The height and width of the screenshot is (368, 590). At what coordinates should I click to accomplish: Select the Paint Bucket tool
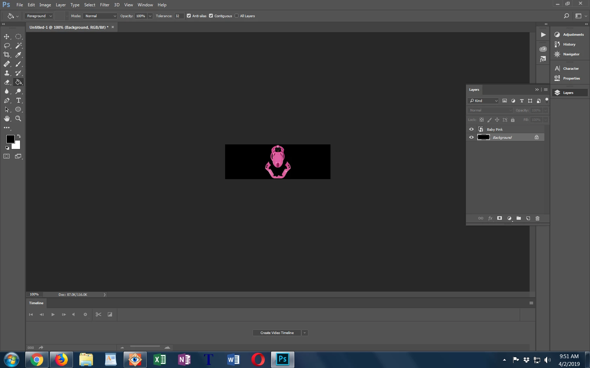click(18, 82)
